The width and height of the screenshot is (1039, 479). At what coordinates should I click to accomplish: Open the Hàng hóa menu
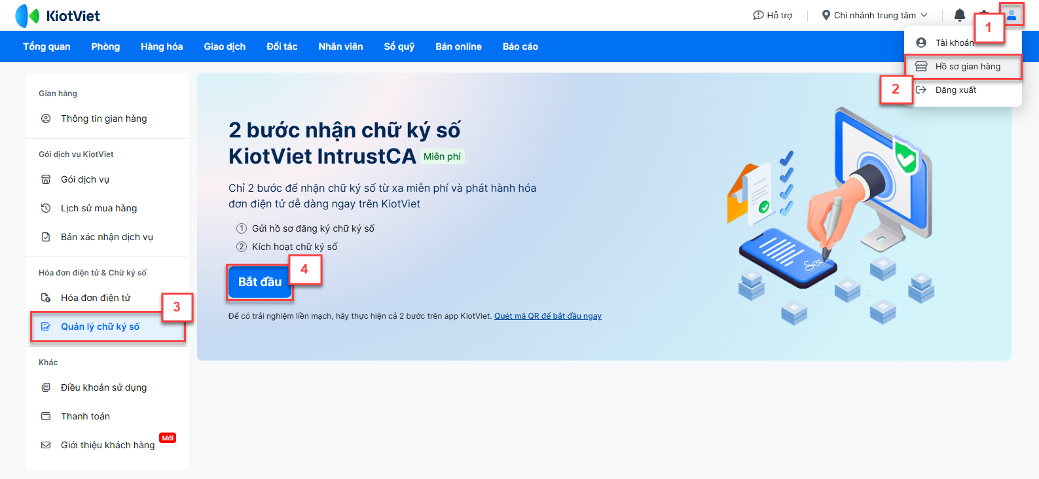[x=162, y=46]
